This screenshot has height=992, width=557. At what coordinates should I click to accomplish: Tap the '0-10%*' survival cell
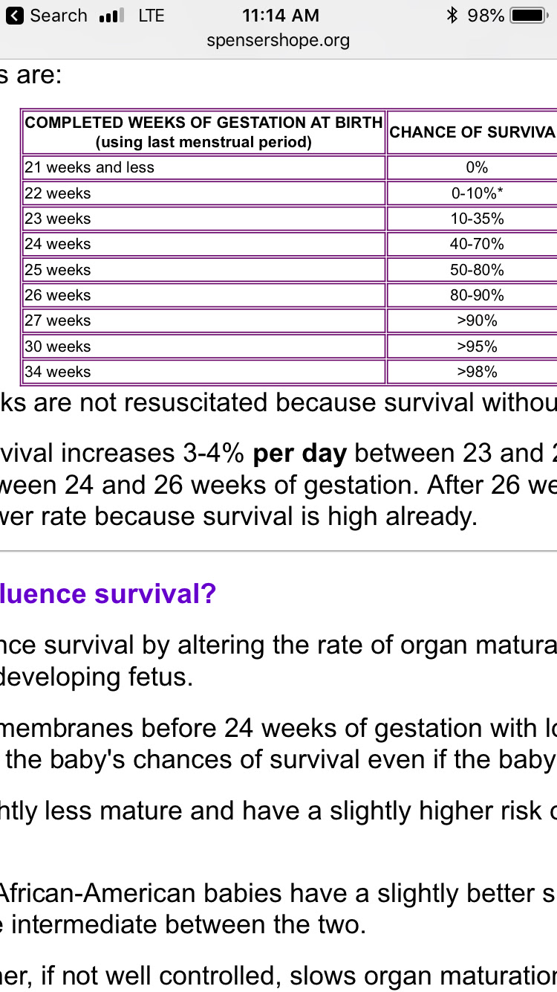[478, 193]
